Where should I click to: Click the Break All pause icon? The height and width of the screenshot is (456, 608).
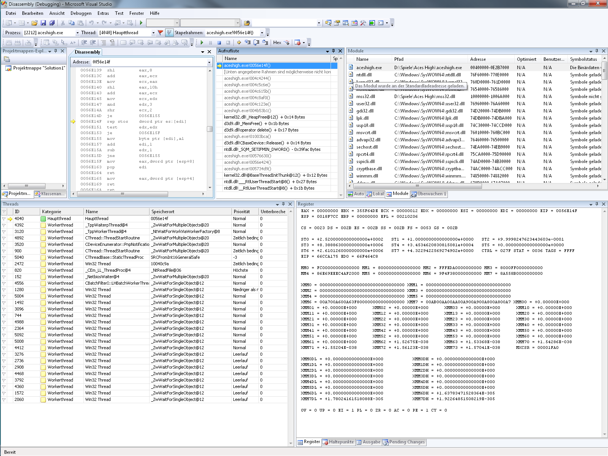click(x=211, y=43)
